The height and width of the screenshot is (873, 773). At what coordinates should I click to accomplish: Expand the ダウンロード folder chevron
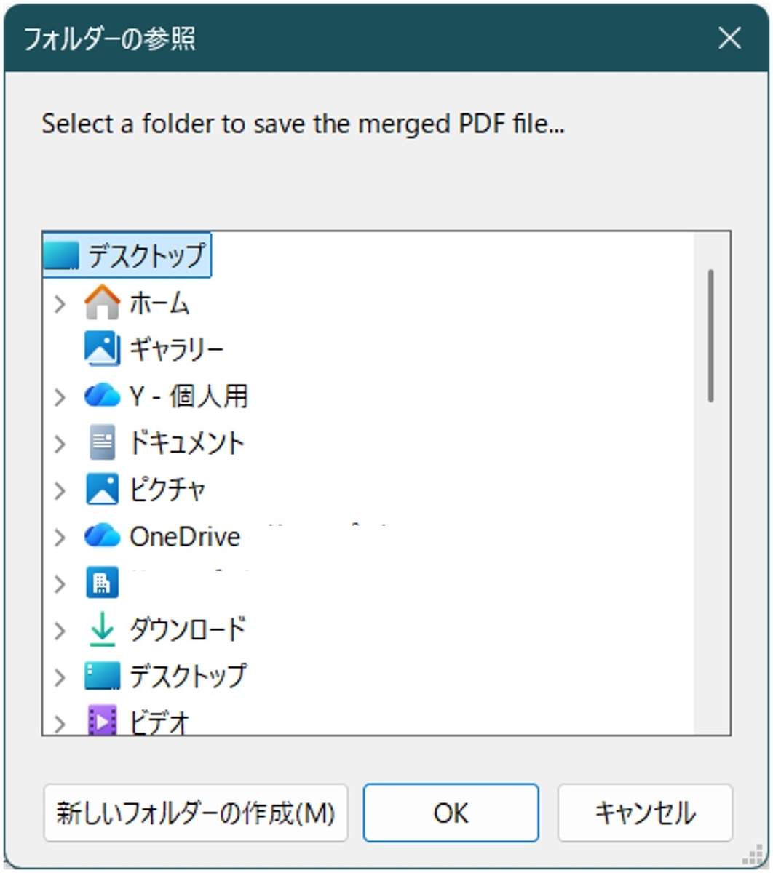coord(60,631)
